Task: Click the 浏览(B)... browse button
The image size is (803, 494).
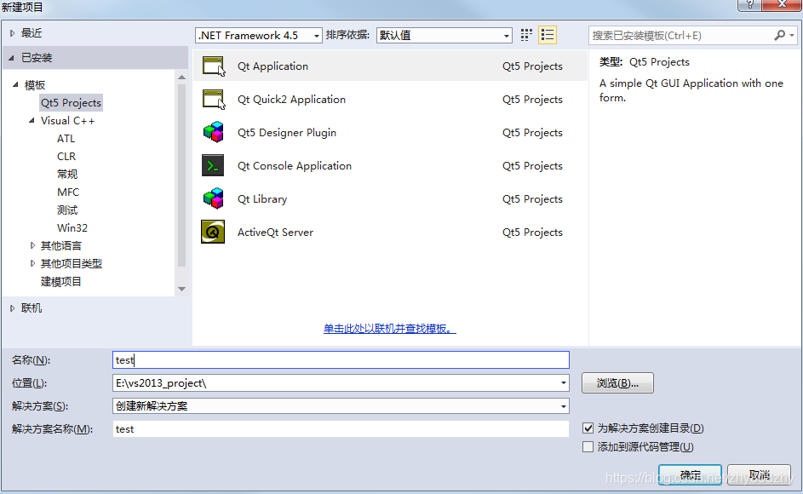Action: 617,382
